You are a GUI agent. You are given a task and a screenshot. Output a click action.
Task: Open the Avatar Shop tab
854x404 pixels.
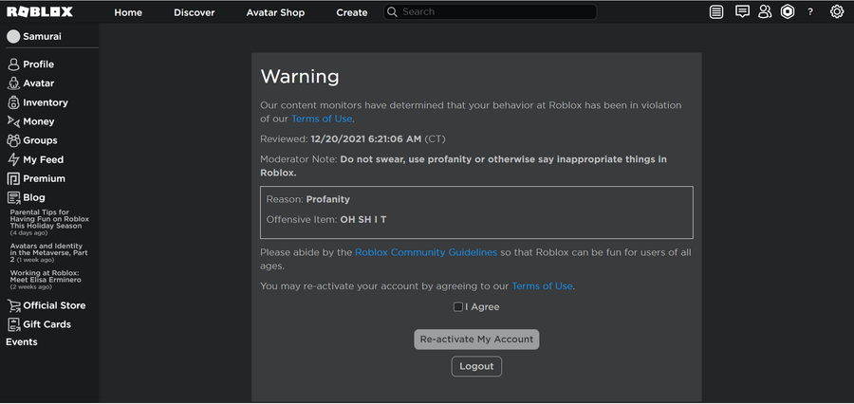pyautogui.click(x=275, y=12)
